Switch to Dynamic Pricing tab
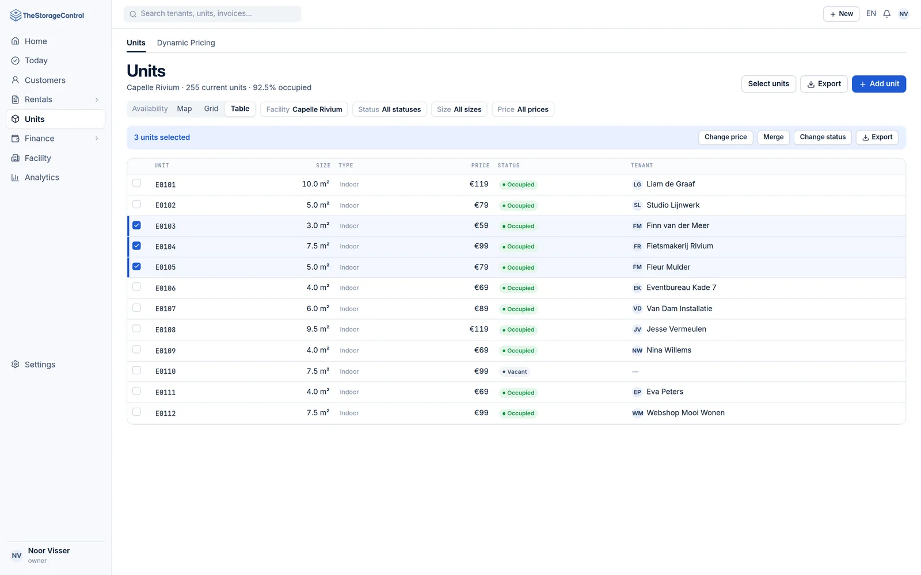The width and height of the screenshot is (921, 575). (x=186, y=43)
